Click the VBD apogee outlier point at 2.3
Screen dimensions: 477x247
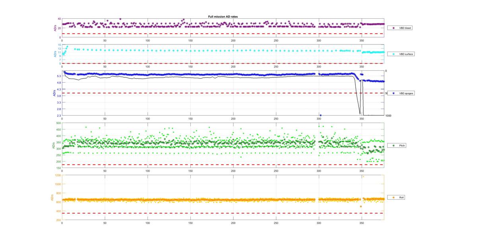coord(320,115)
